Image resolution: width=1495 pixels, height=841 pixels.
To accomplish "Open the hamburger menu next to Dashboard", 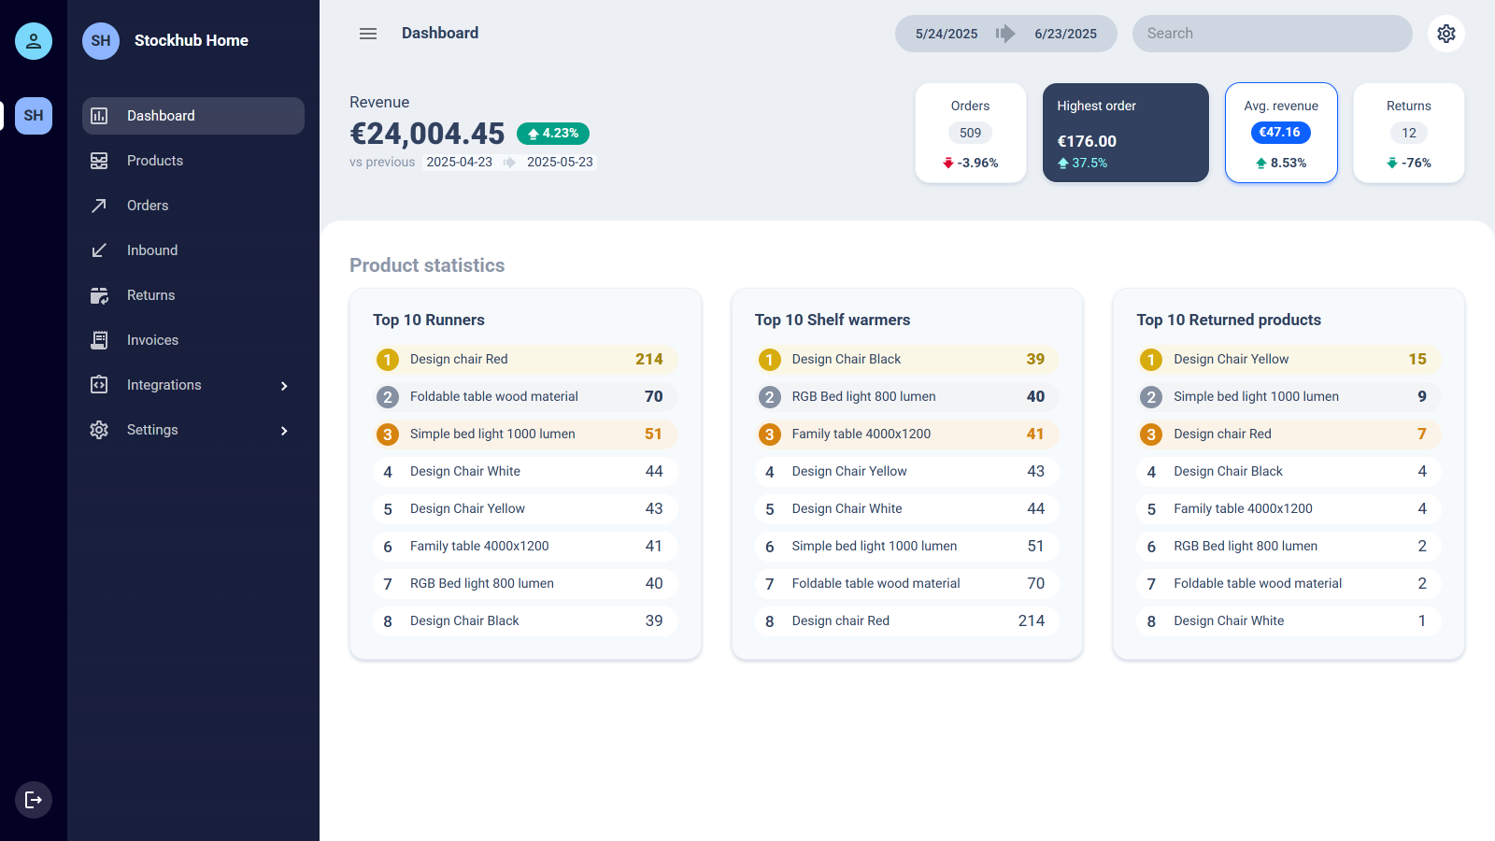I will tap(368, 33).
